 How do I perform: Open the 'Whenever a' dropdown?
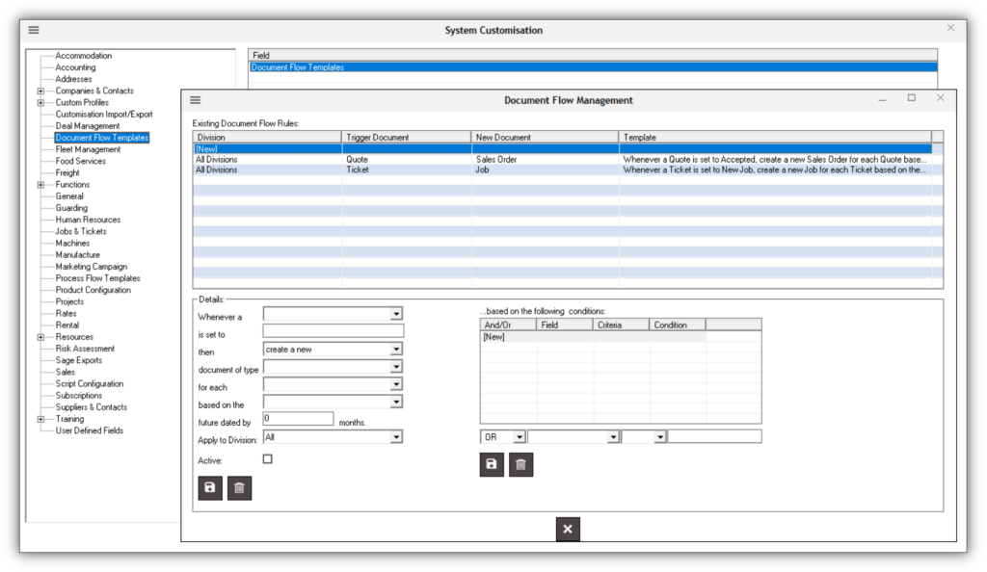(396, 314)
